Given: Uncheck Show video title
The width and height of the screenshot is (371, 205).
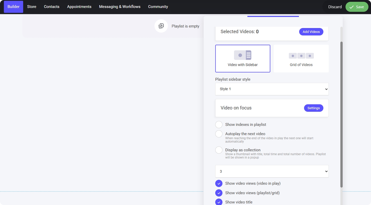Looking at the screenshot, I should point(219,202).
